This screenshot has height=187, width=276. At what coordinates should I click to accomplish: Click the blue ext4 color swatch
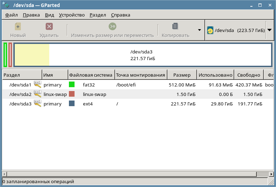tap(72, 103)
